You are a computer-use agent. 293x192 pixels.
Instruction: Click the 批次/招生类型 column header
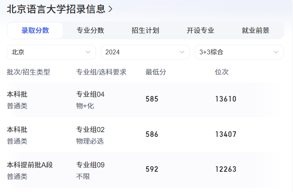(x=29, y=72)
